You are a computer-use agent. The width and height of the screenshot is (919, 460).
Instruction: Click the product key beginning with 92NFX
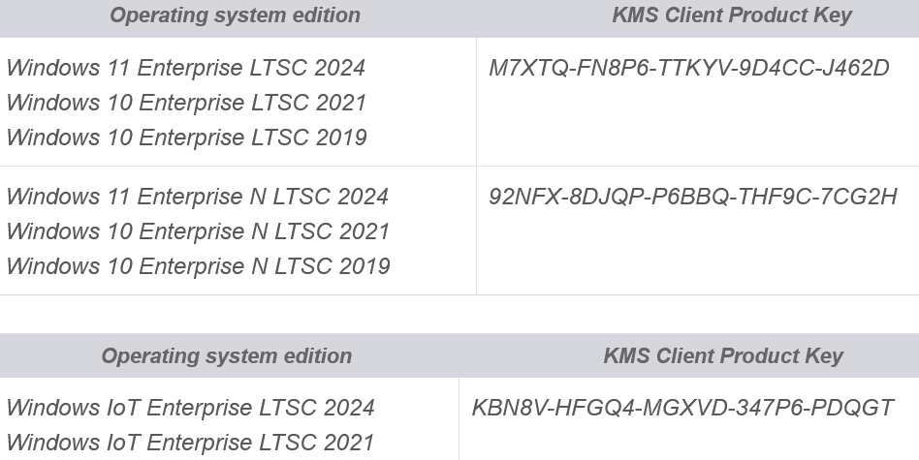[x=693, y=197]
